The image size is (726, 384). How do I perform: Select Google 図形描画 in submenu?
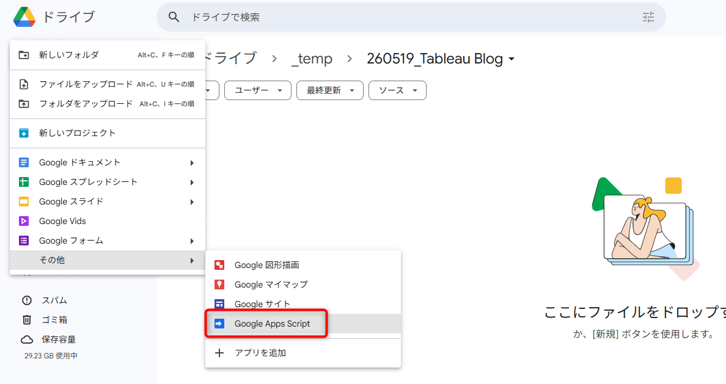coord(303,265)
